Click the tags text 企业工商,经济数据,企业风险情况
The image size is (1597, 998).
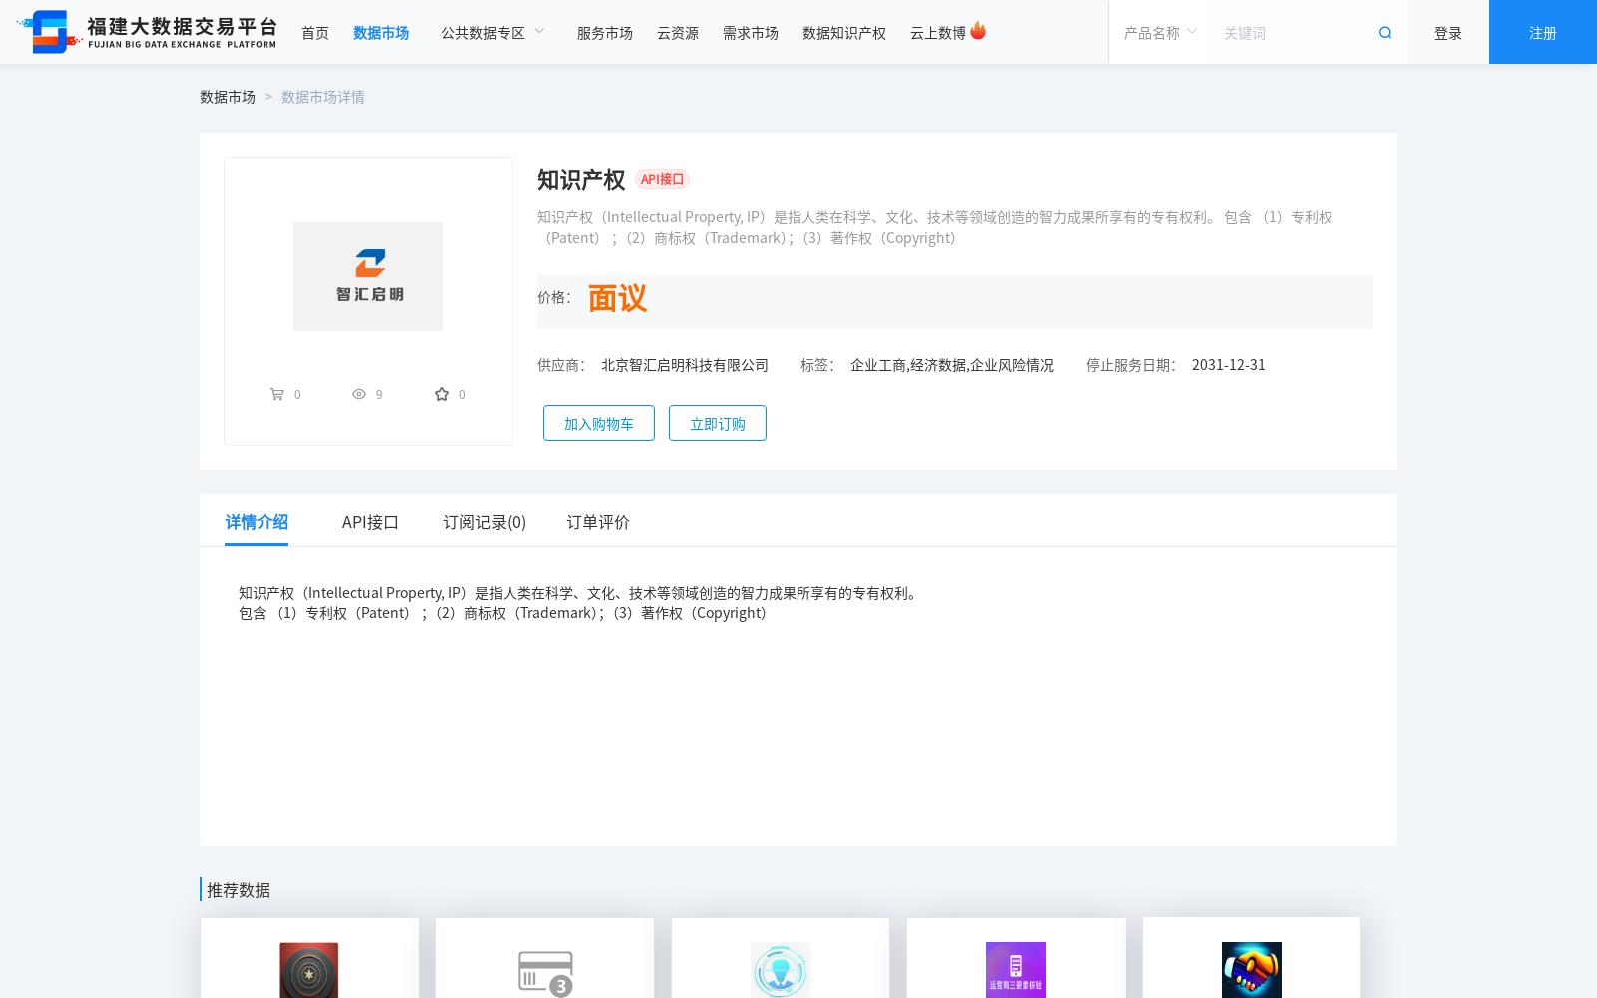click(x=952, y=365)
